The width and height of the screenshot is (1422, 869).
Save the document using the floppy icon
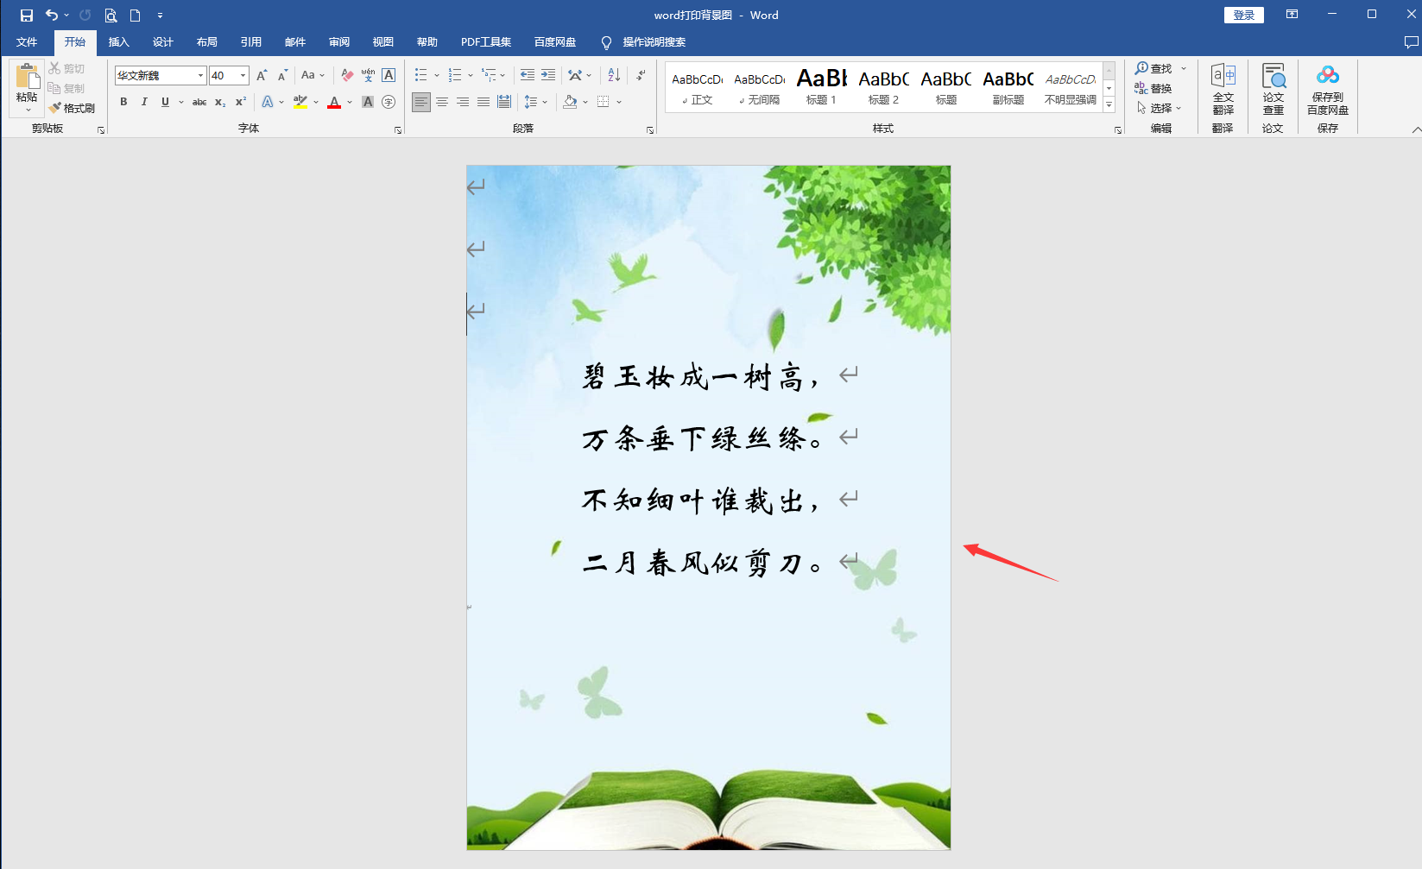(27, 16)
